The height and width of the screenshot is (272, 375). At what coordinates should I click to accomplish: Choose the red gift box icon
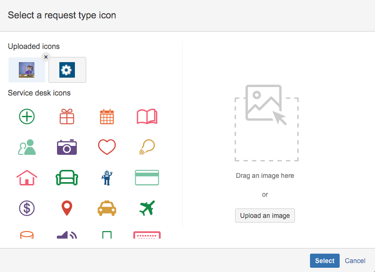click(67, 116)
